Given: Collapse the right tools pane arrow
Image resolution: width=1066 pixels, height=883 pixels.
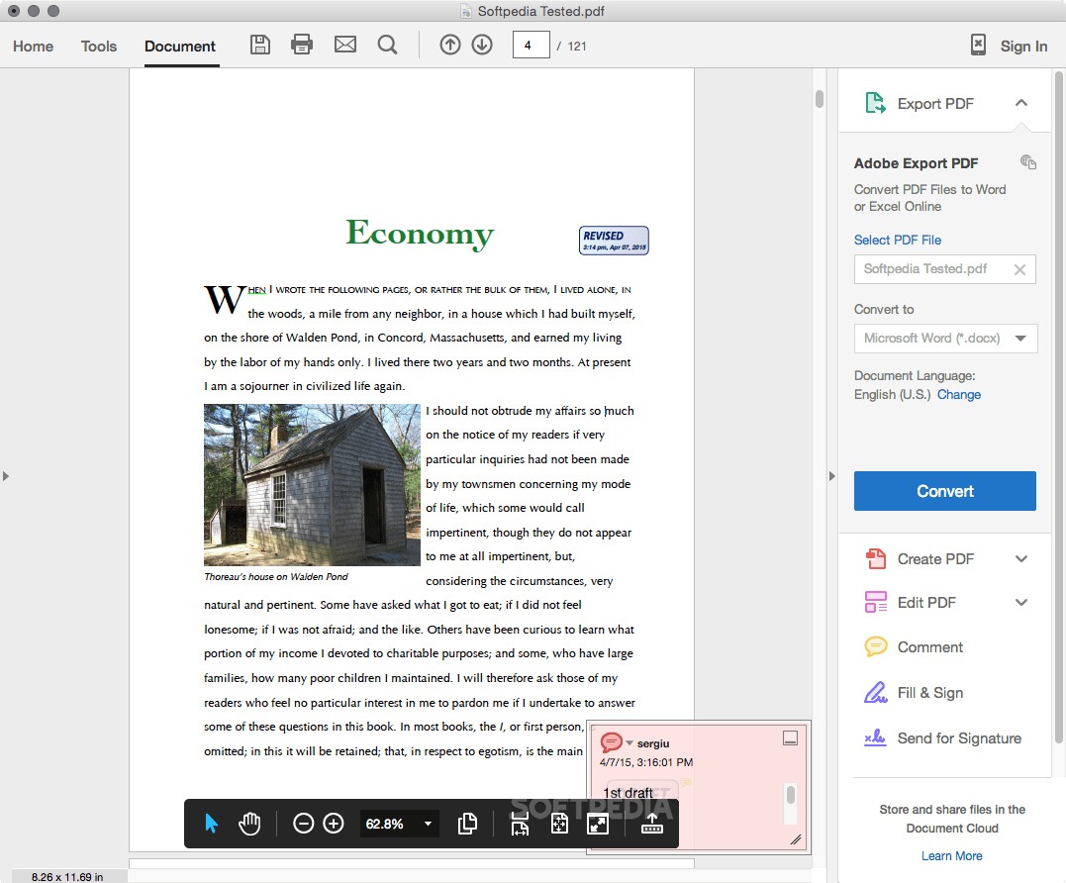Looking at the screenshot, I should (x=831, y=476).
